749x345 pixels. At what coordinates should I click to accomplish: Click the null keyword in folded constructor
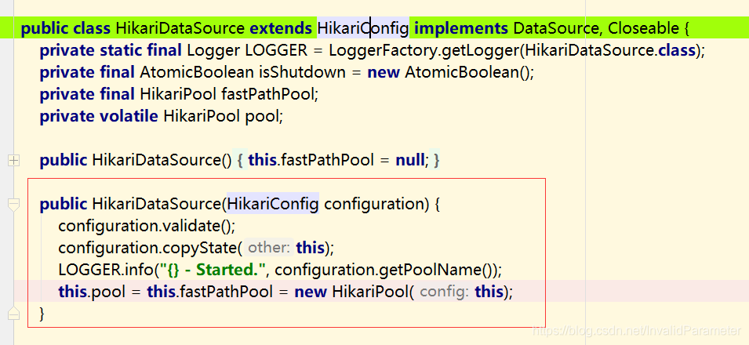click(x=410, y=160)
